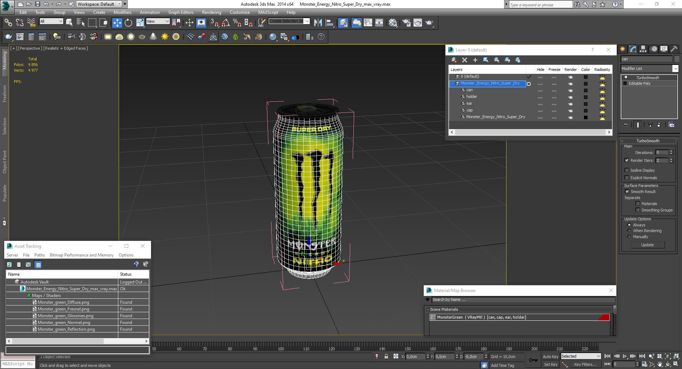Open the Utilities hammer panel tab
Viewport: 682px width, 369px height.
pyautogui.click(x=674, y=49)
